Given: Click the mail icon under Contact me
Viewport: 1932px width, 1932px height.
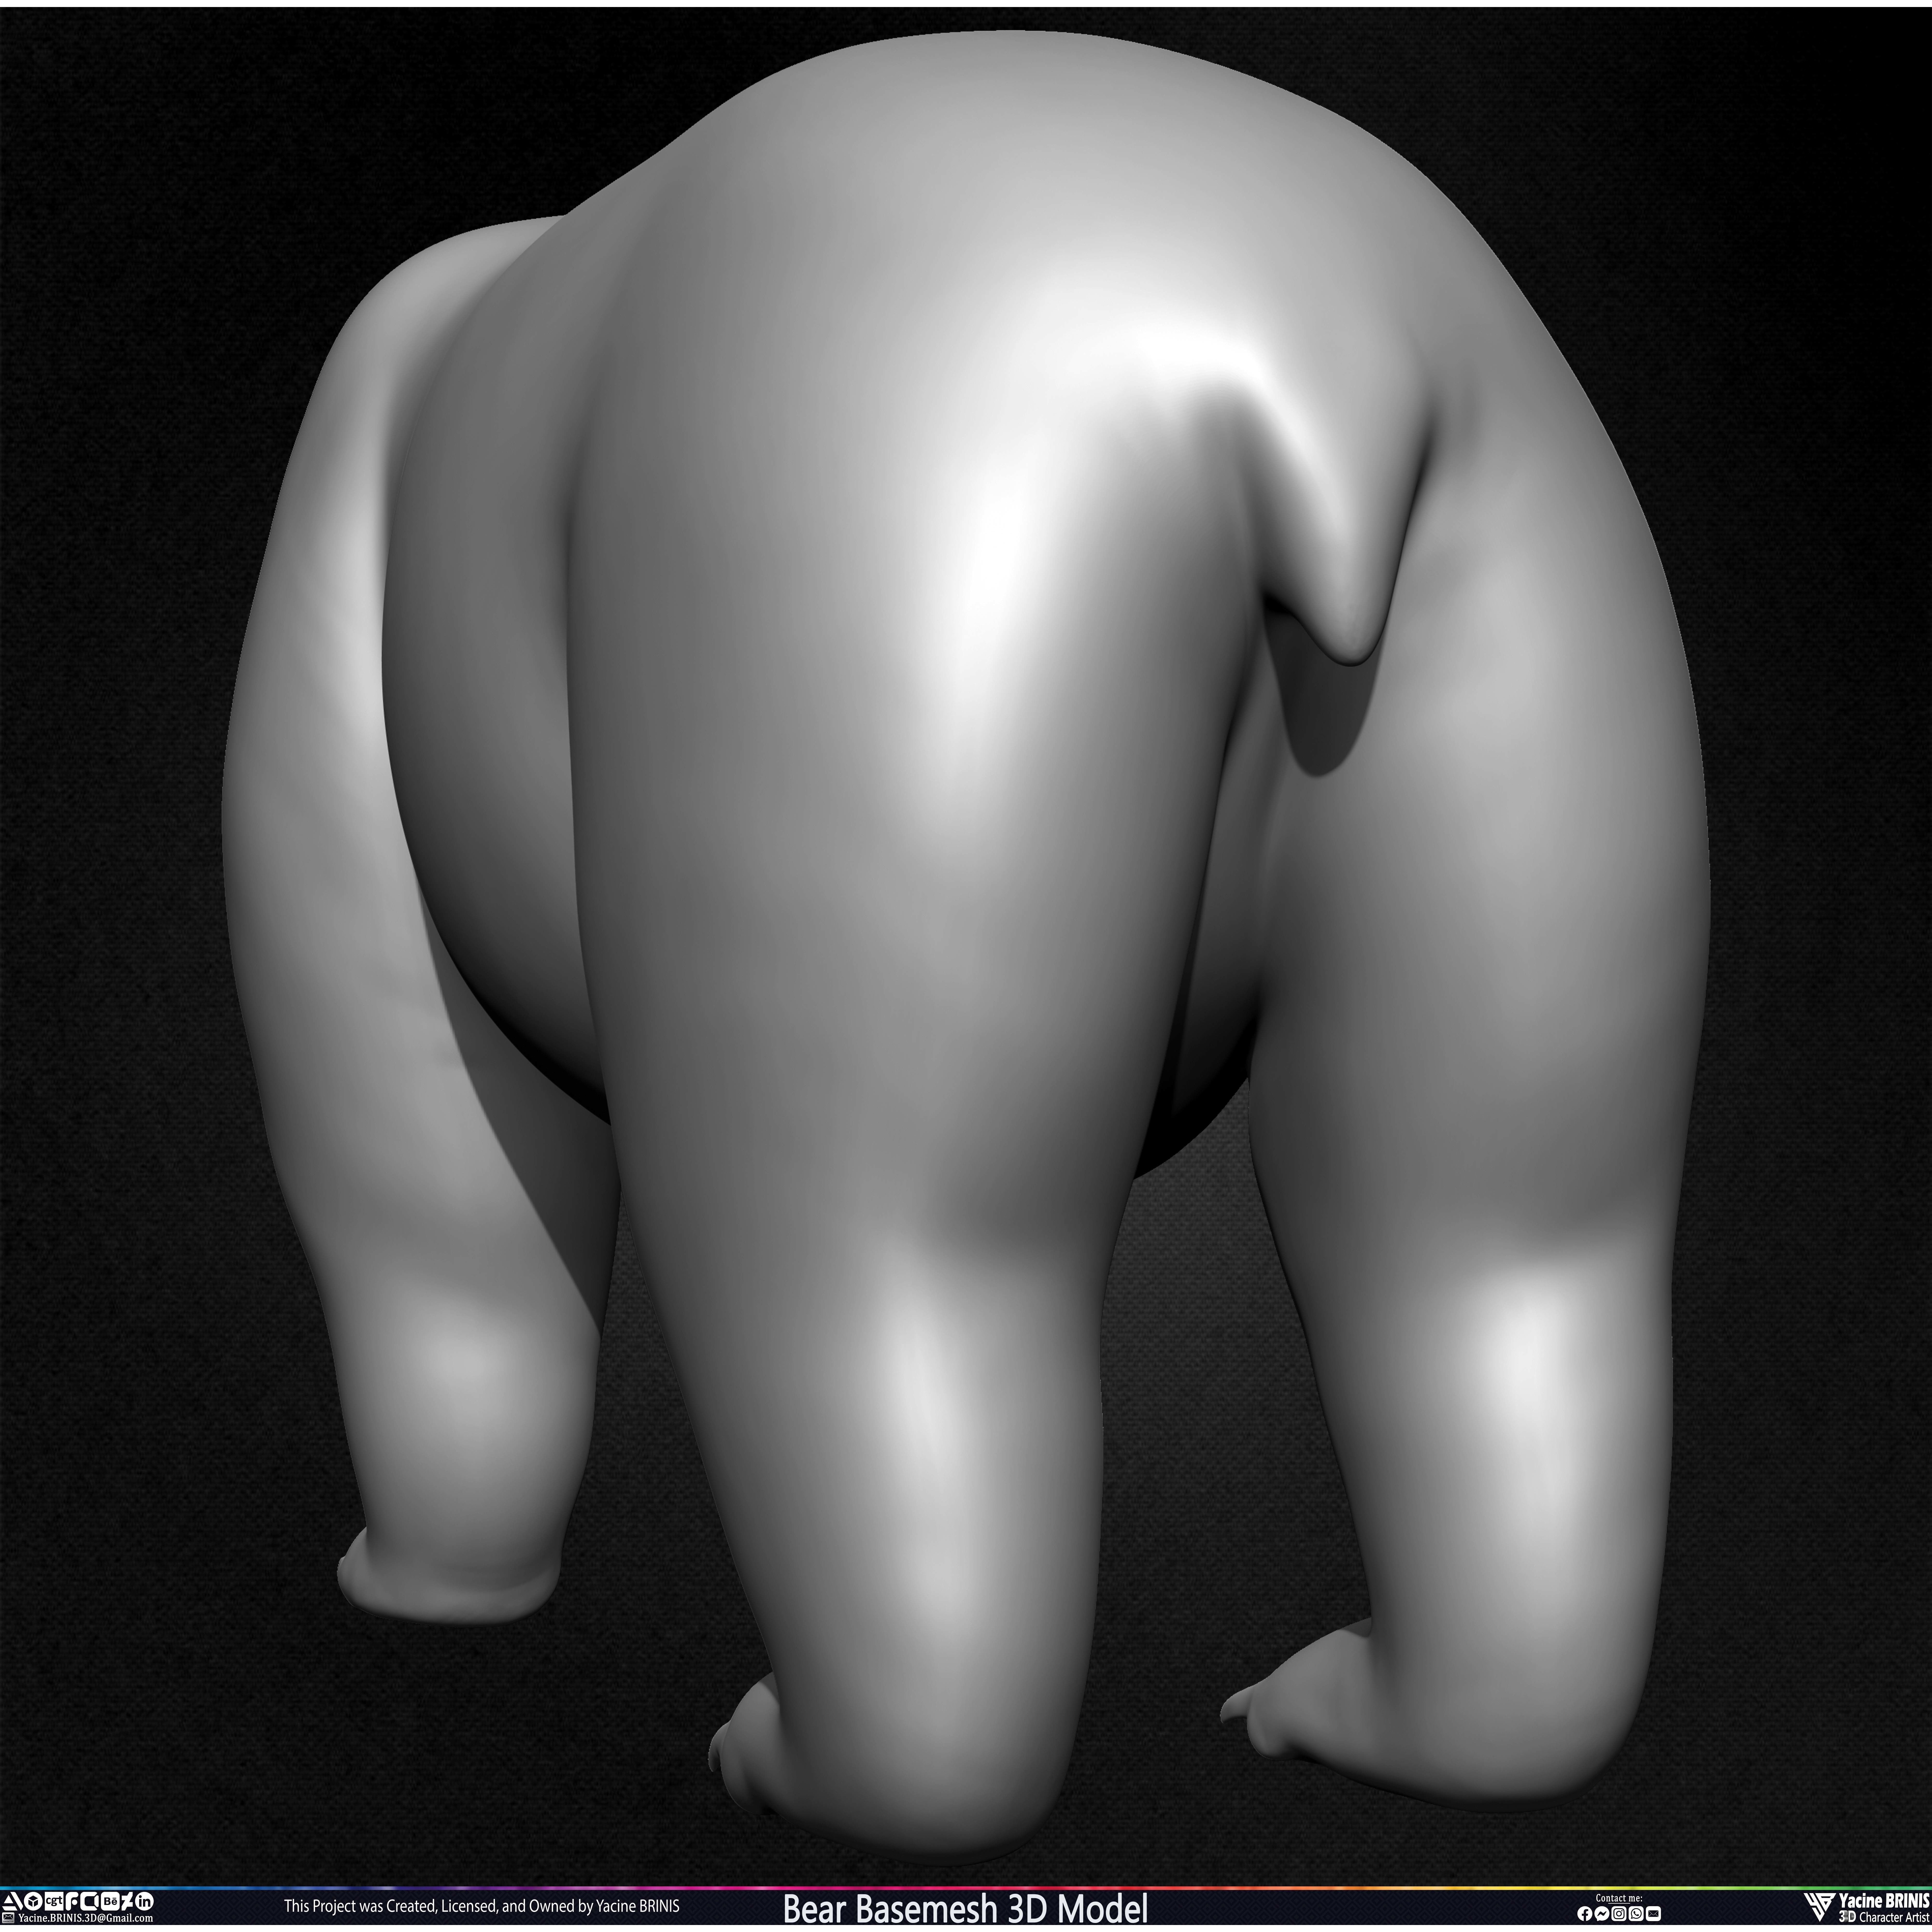Looking at the screenshot, I should click(x=1653, y=1914).
